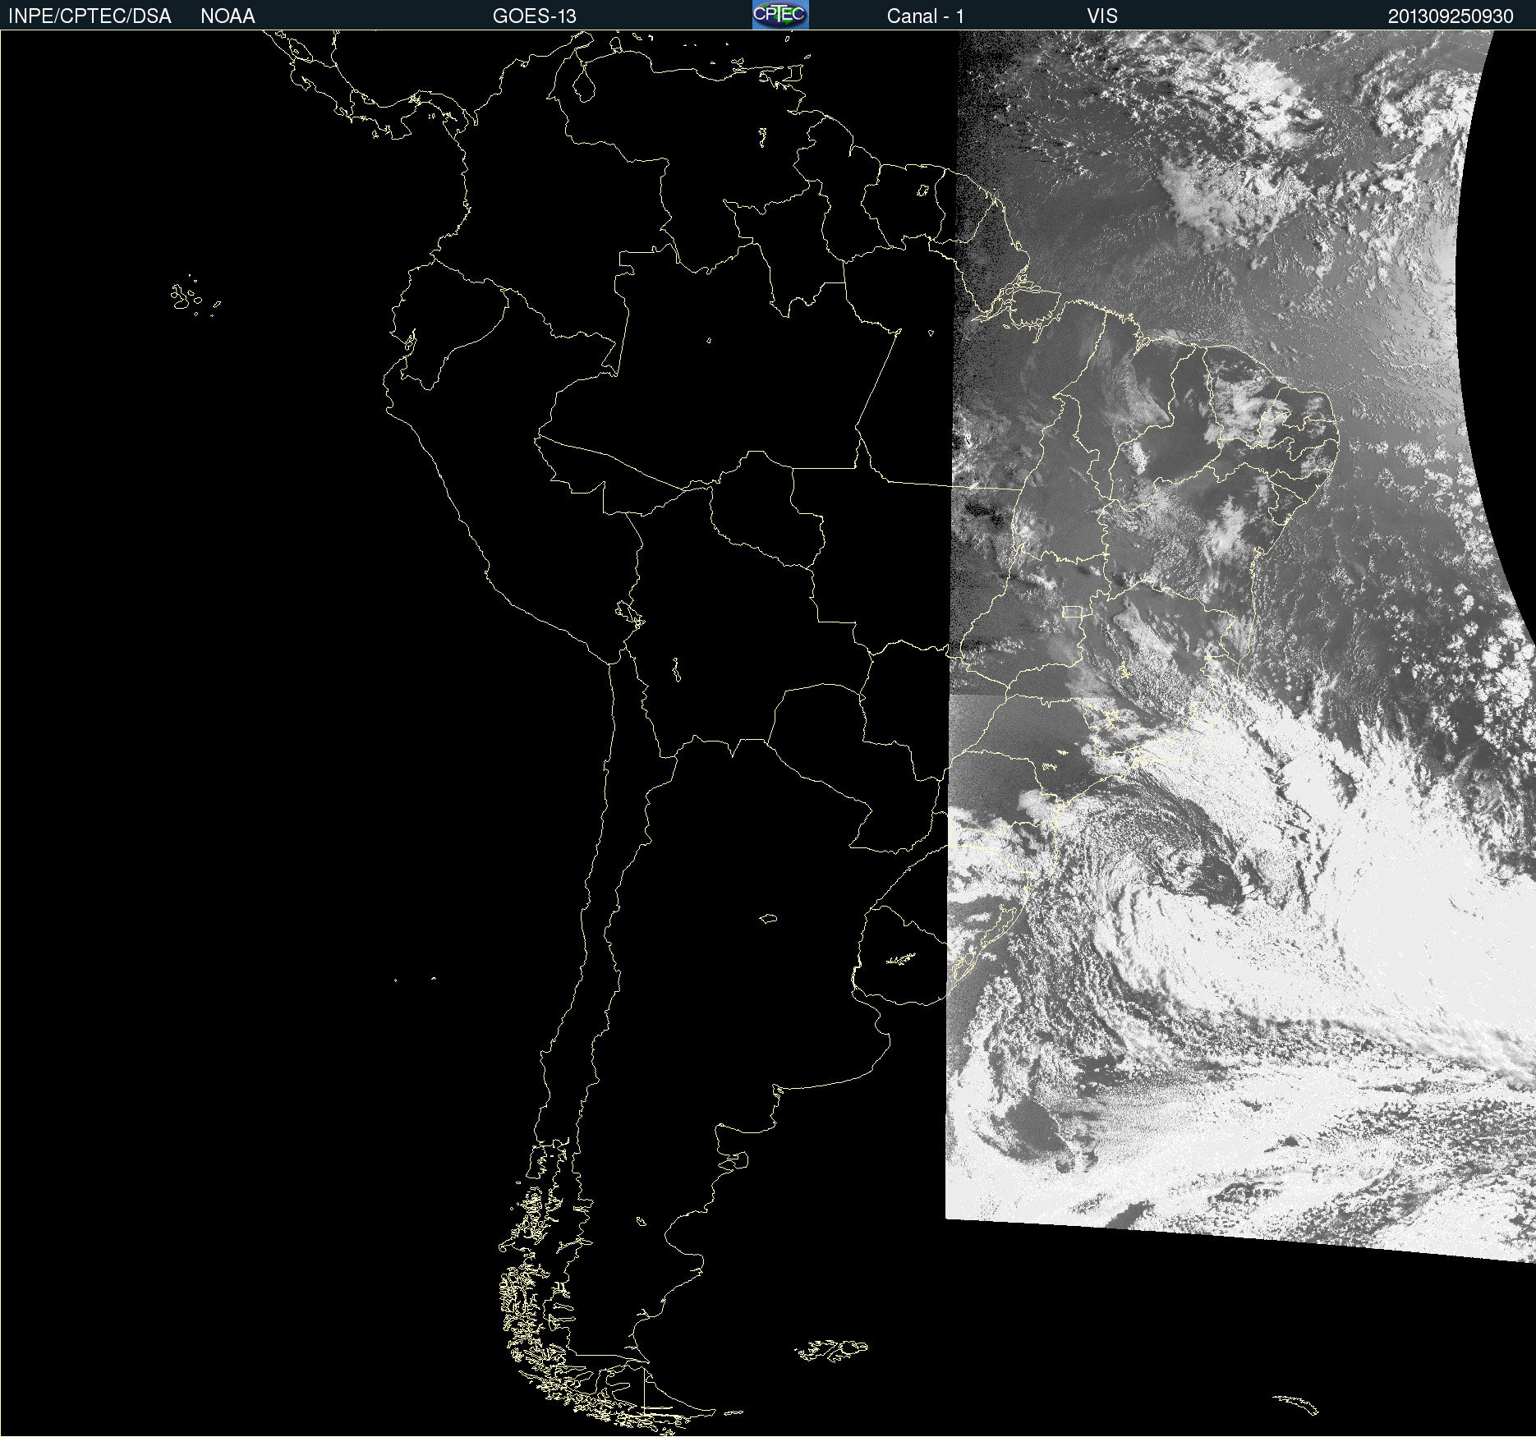Select the NOAA label in header
The height and width of the screenshot is (1437, 1536).
(228, 16)
